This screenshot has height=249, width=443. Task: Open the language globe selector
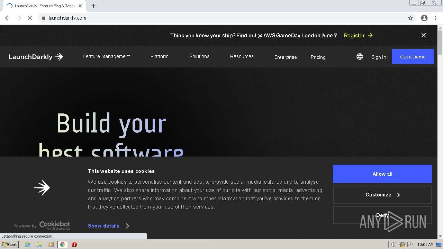(360, 57)
